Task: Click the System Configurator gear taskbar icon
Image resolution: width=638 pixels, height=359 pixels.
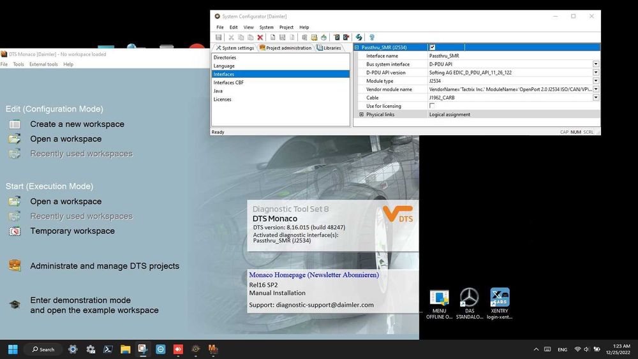Action: coord(196,349)
